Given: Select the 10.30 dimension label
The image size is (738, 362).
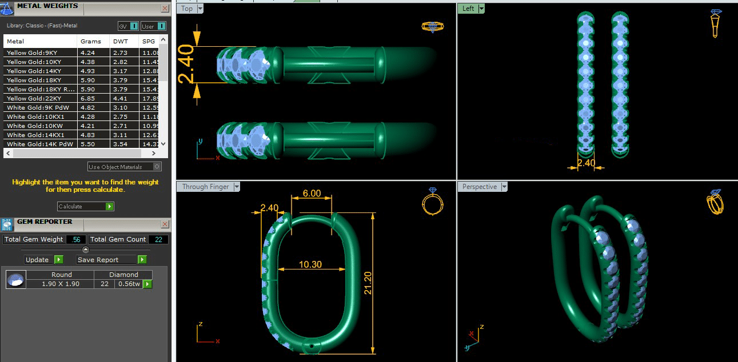Looking at the screenshot, I should click(311, 265).
